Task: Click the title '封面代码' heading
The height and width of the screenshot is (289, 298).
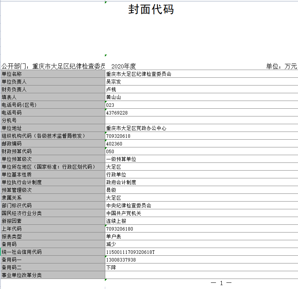Action: (151, 10)
